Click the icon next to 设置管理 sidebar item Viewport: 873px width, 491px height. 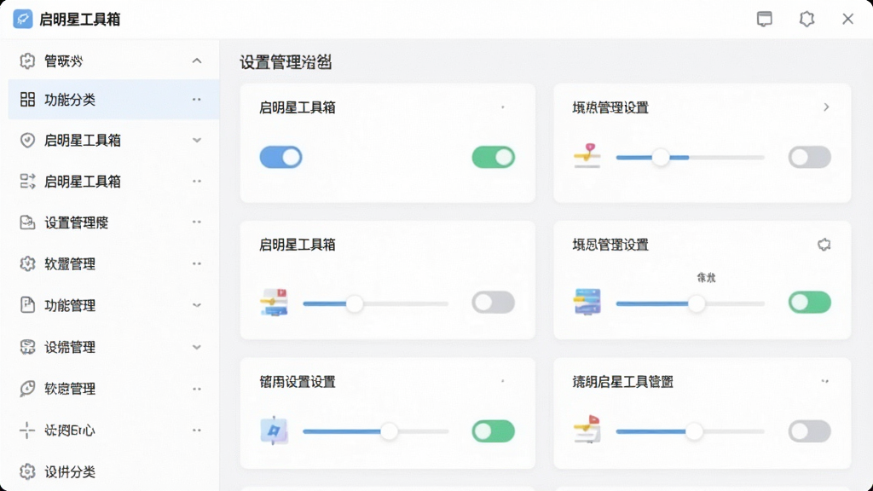tap(27, 222)
